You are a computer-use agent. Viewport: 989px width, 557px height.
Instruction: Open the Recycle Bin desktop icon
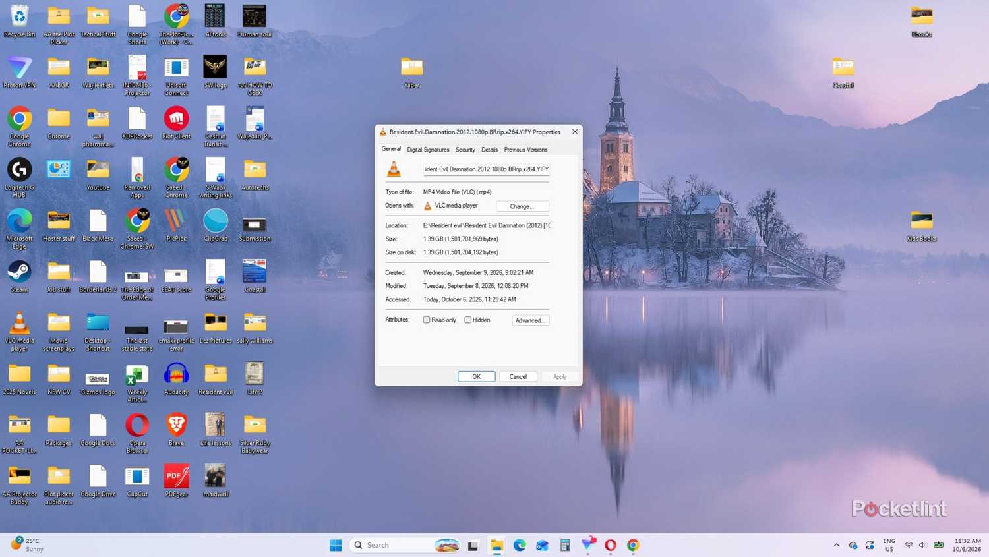[x=19, y=20]
